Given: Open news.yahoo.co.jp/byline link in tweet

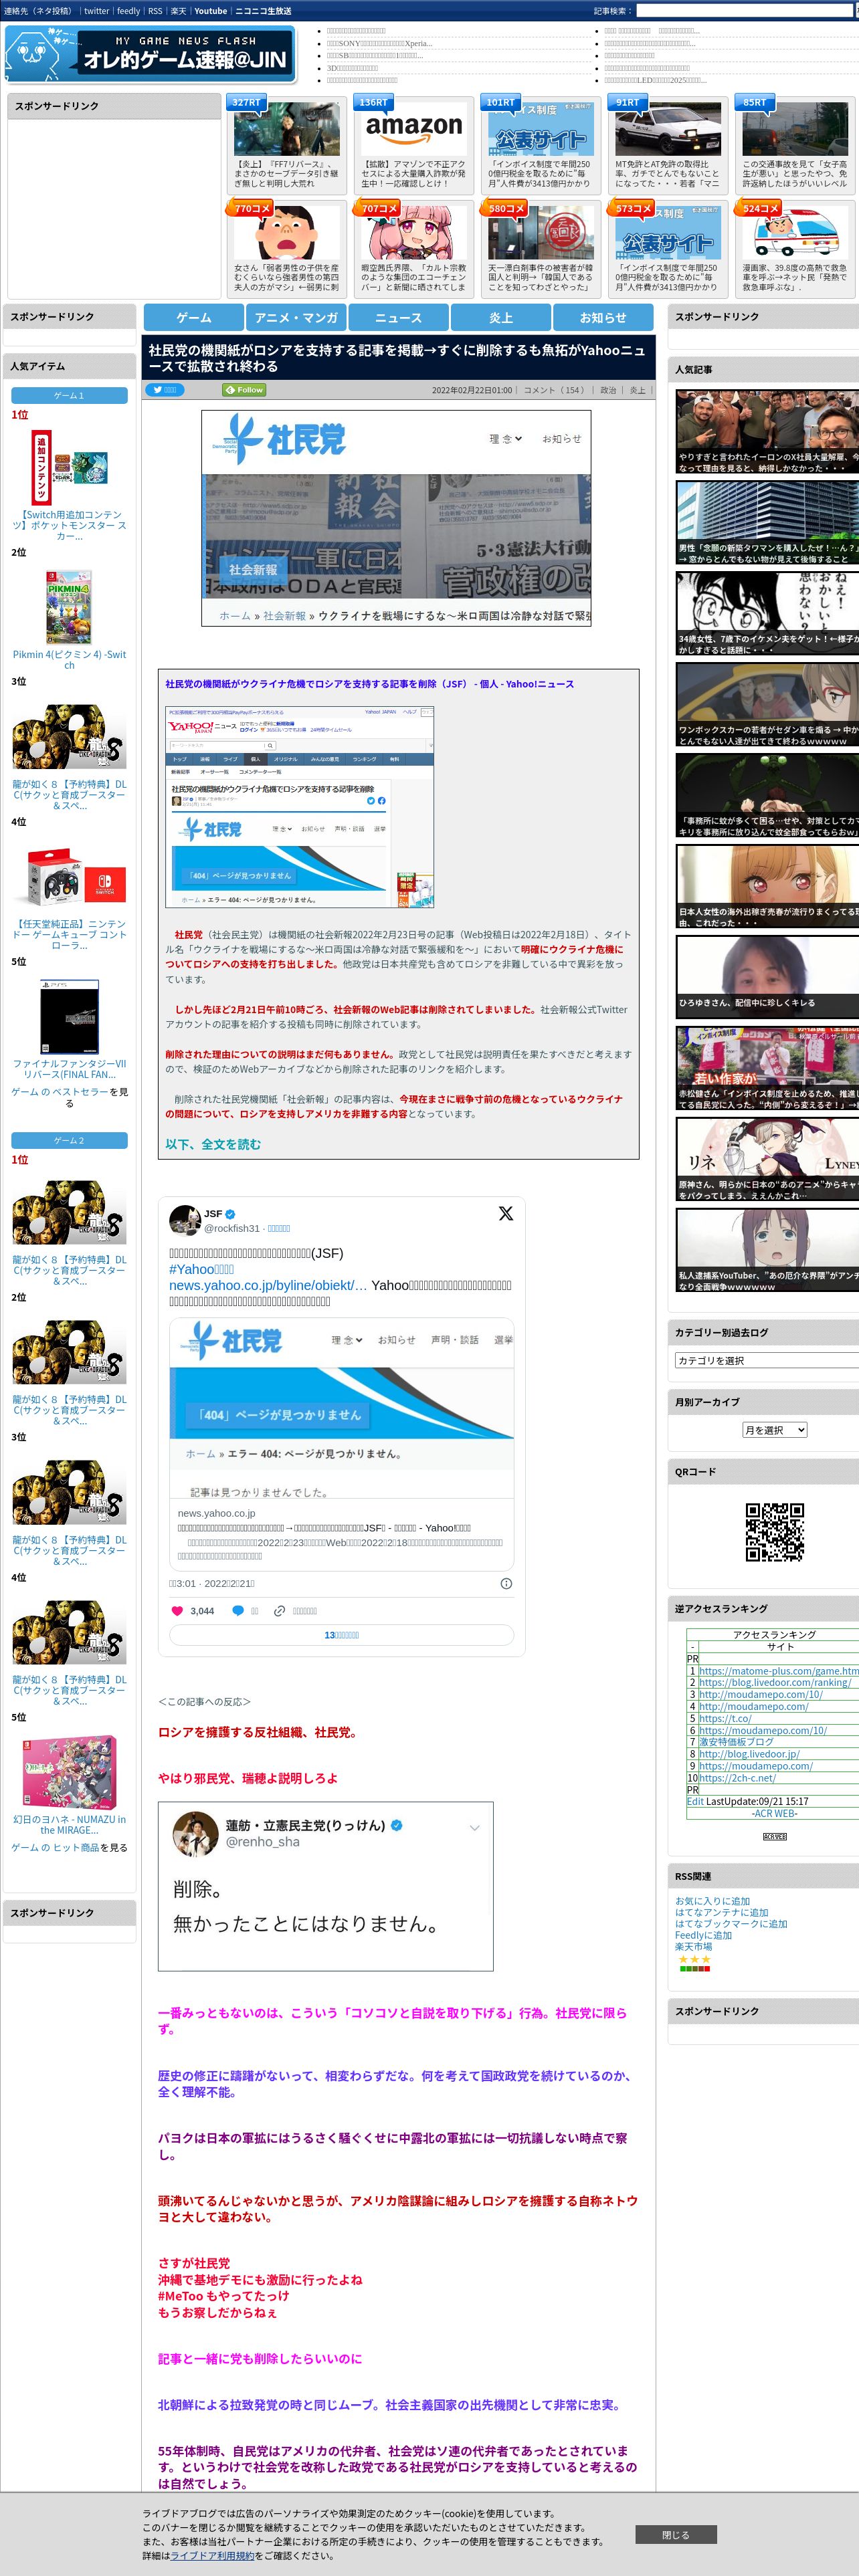Looking at the screenshot, I should click(x=268, y=1285).
